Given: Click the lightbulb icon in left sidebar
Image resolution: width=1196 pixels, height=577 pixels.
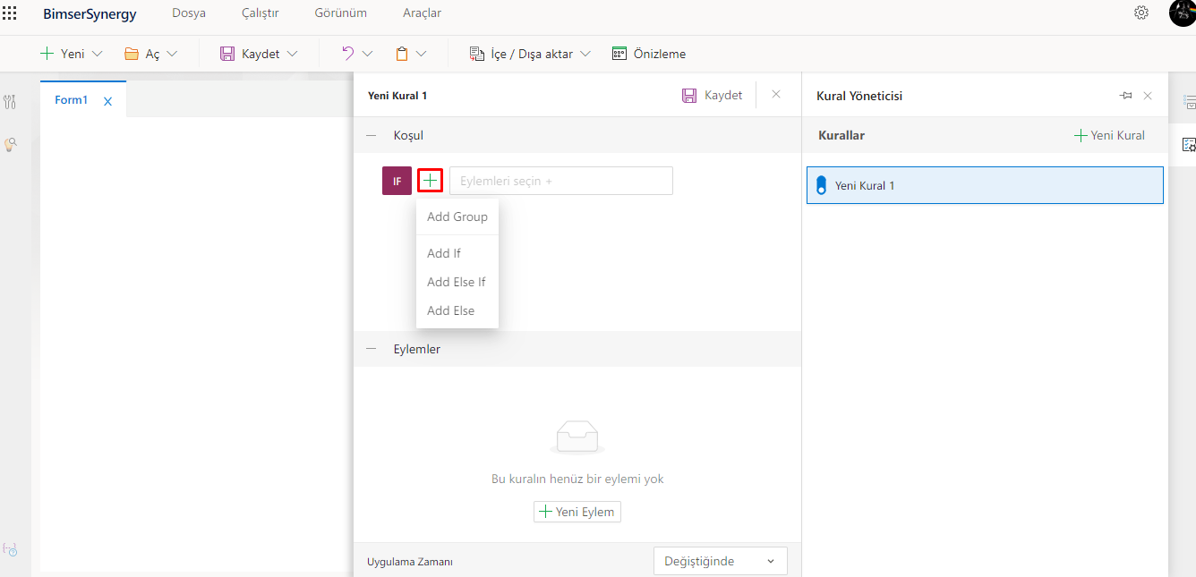Looking at the screenshot, I should pyautogui.click(x=11, y=144).
